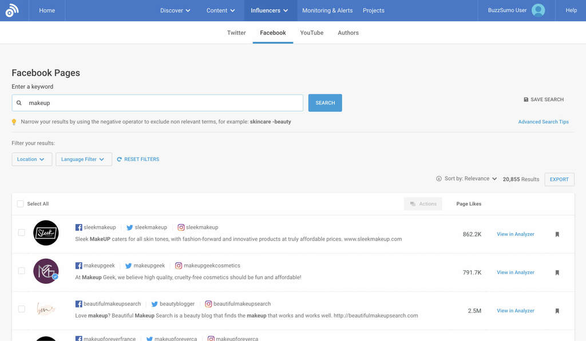Select the makeupgeek row checkbox
This screenshot has height=341, width=586.
point(22,271)
